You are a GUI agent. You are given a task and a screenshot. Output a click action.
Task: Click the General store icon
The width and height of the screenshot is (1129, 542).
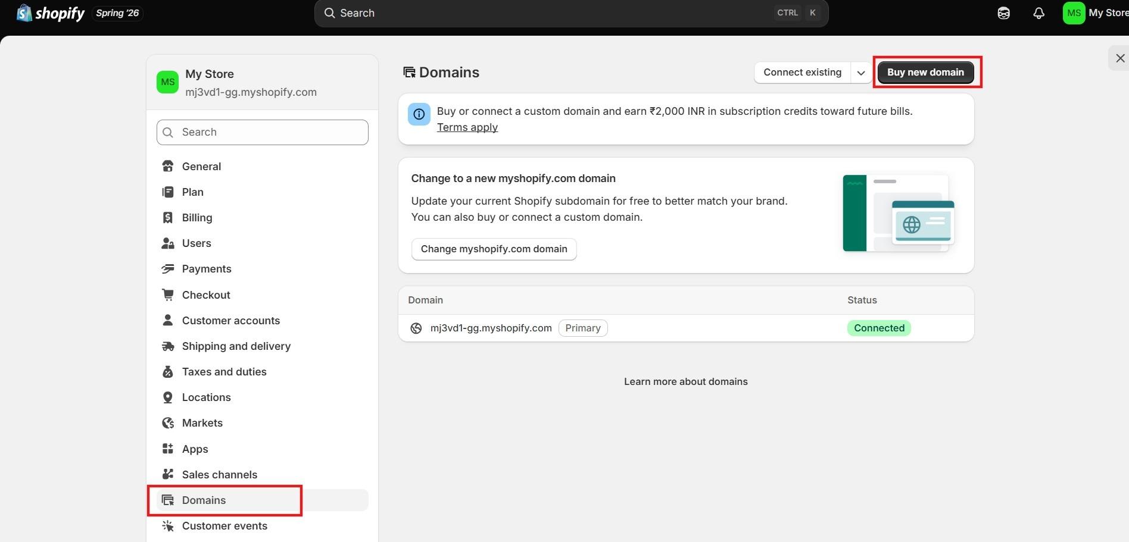168,166
